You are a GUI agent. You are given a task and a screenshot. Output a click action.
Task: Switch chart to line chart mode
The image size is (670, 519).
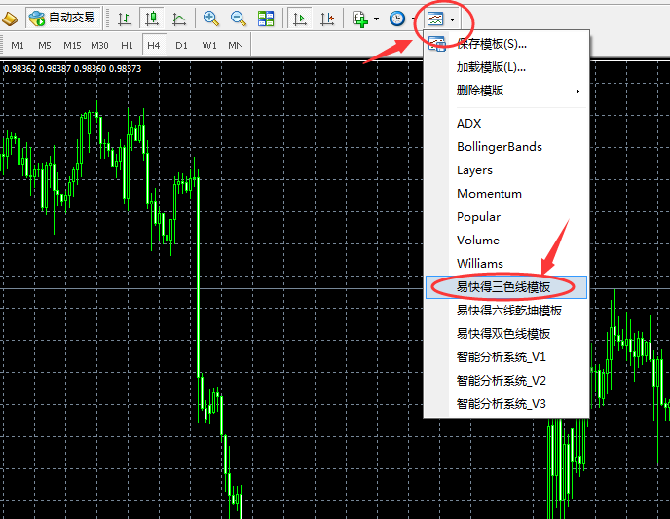[x=178, y=19]
